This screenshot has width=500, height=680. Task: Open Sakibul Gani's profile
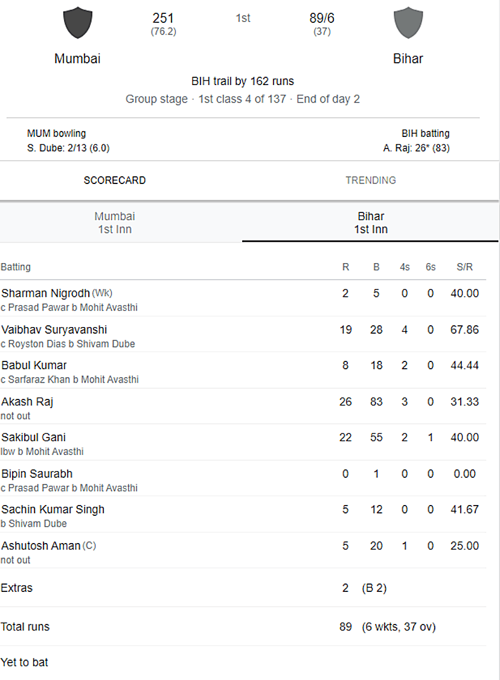(33, 437)
